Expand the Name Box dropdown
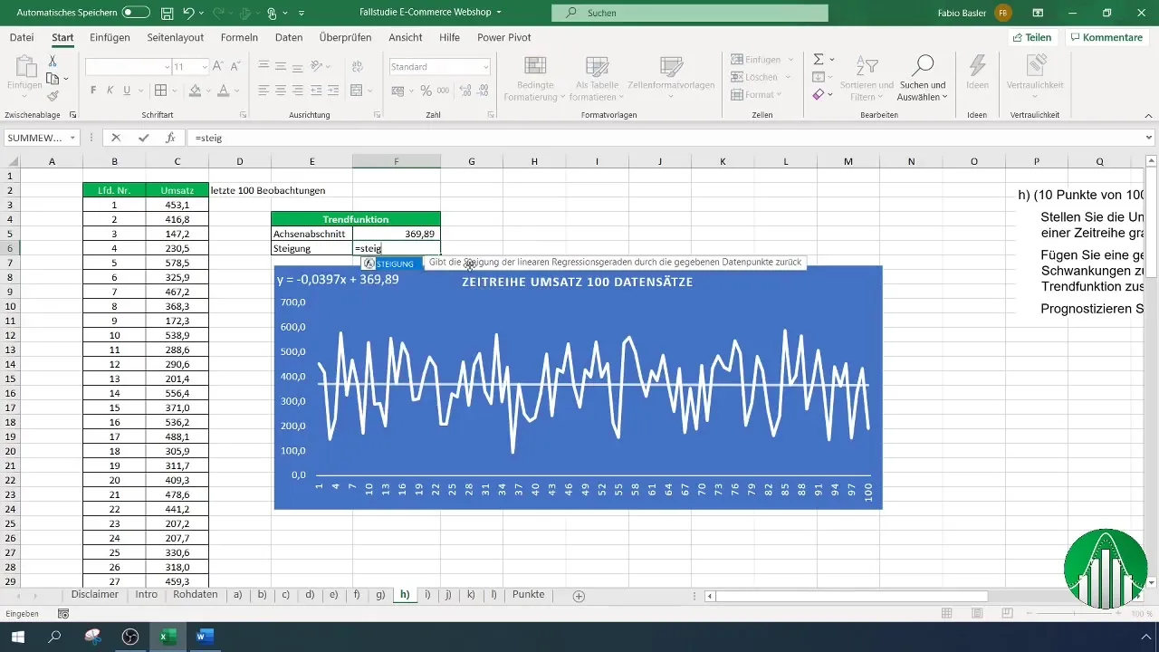The image size is (1159, 652). [72, 138]
